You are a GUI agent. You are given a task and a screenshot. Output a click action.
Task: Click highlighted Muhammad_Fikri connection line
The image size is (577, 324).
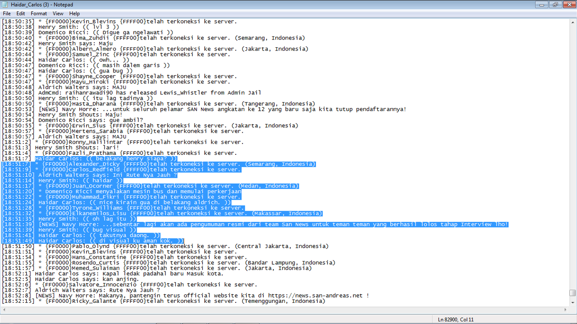[x=121, y=197]
